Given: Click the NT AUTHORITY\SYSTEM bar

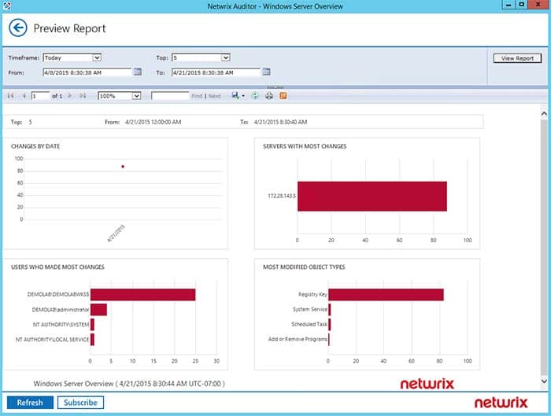Looking at the screenshot, I should pos(92,324).
